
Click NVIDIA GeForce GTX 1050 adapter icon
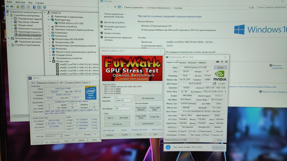point(56,23)
